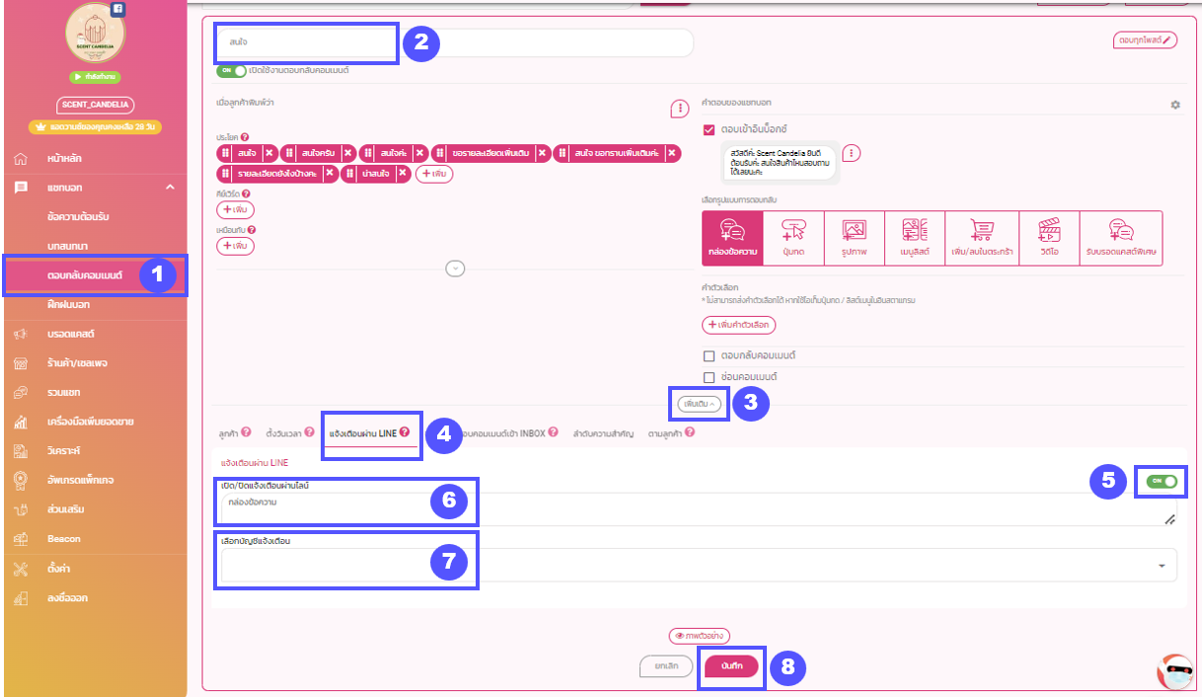Collapse the เพิ่มเติม section

(698, 403)
